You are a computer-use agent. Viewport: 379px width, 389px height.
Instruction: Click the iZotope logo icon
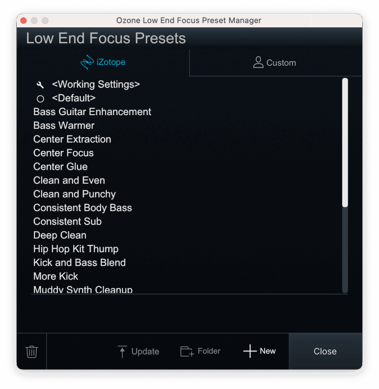87,62
